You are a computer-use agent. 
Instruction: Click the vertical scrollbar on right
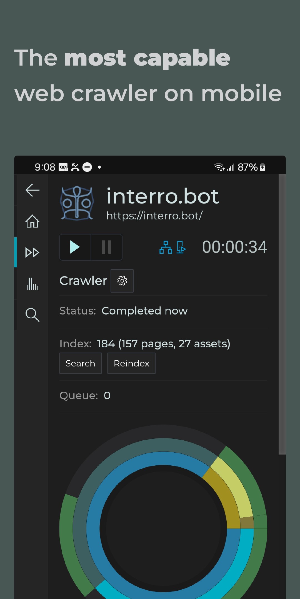(282, 314)
